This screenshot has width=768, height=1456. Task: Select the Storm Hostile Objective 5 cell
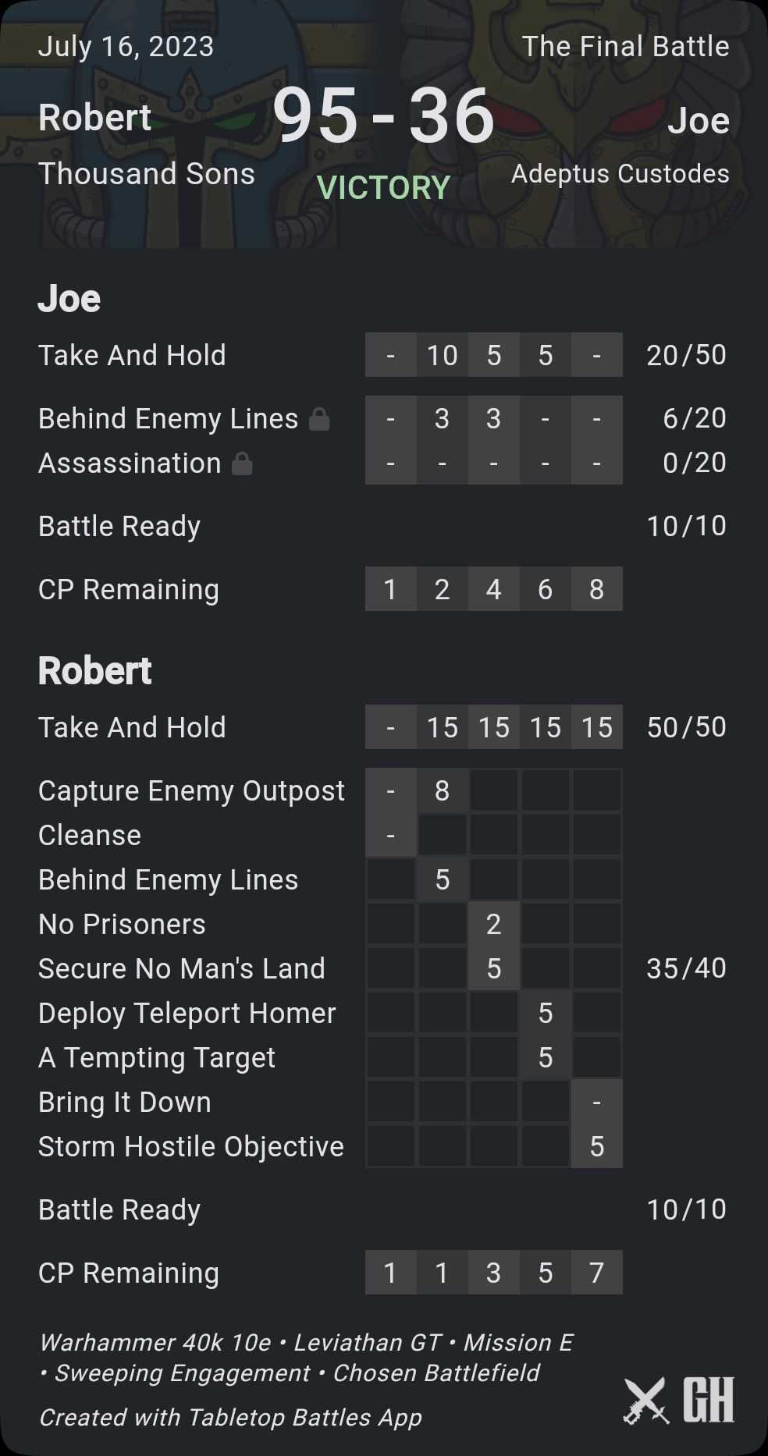pos(596,1147)
